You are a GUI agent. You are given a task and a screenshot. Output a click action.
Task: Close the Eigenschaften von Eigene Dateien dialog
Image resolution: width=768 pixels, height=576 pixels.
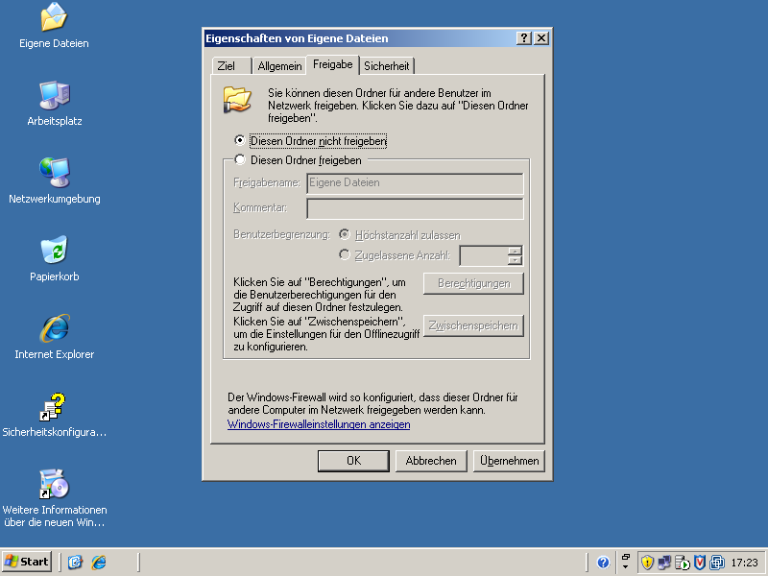[x=541, y=38]
